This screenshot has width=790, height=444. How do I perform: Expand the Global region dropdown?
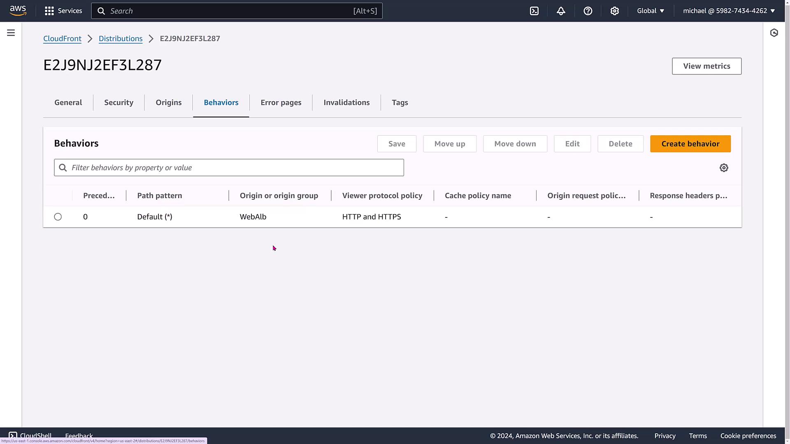[651, 11]
